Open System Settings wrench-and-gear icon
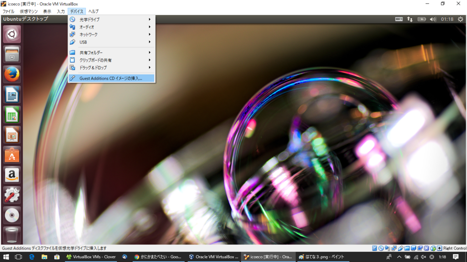 (12, 195)
